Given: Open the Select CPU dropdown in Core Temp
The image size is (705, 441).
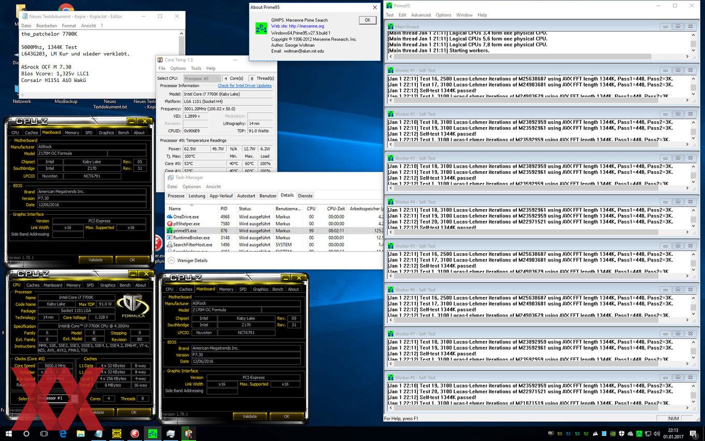Looking at the screenshot, I should (202, 78).
